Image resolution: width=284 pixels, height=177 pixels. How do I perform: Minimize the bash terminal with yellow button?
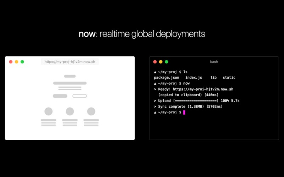tap(161, 62)
